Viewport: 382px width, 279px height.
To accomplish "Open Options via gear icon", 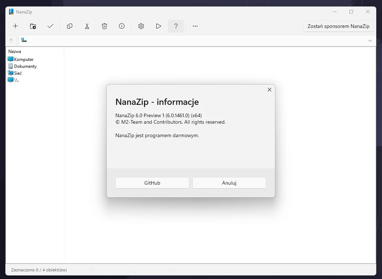I will tap(141, 26).
